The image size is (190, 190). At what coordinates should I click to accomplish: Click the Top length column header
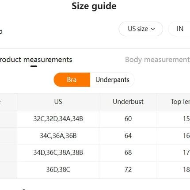[x=174, y=102]
